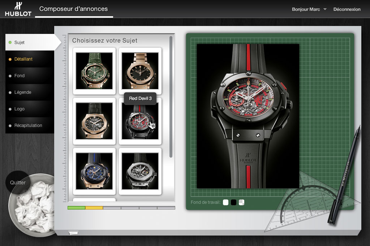Image resolution: width=370 pixels, height=246 pixels.
Task: Click the subject list vertical scrollbar
Action: (x=171, y=97)
